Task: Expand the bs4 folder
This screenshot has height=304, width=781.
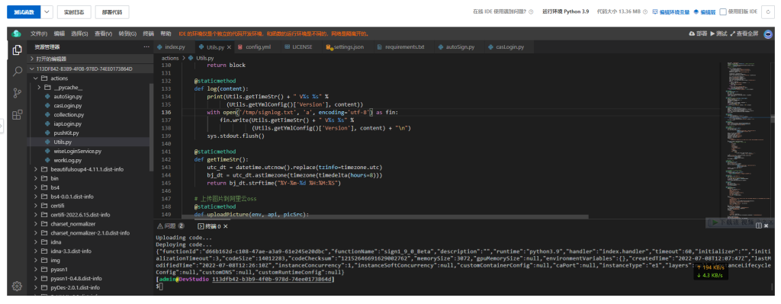Action: point(36,187)
